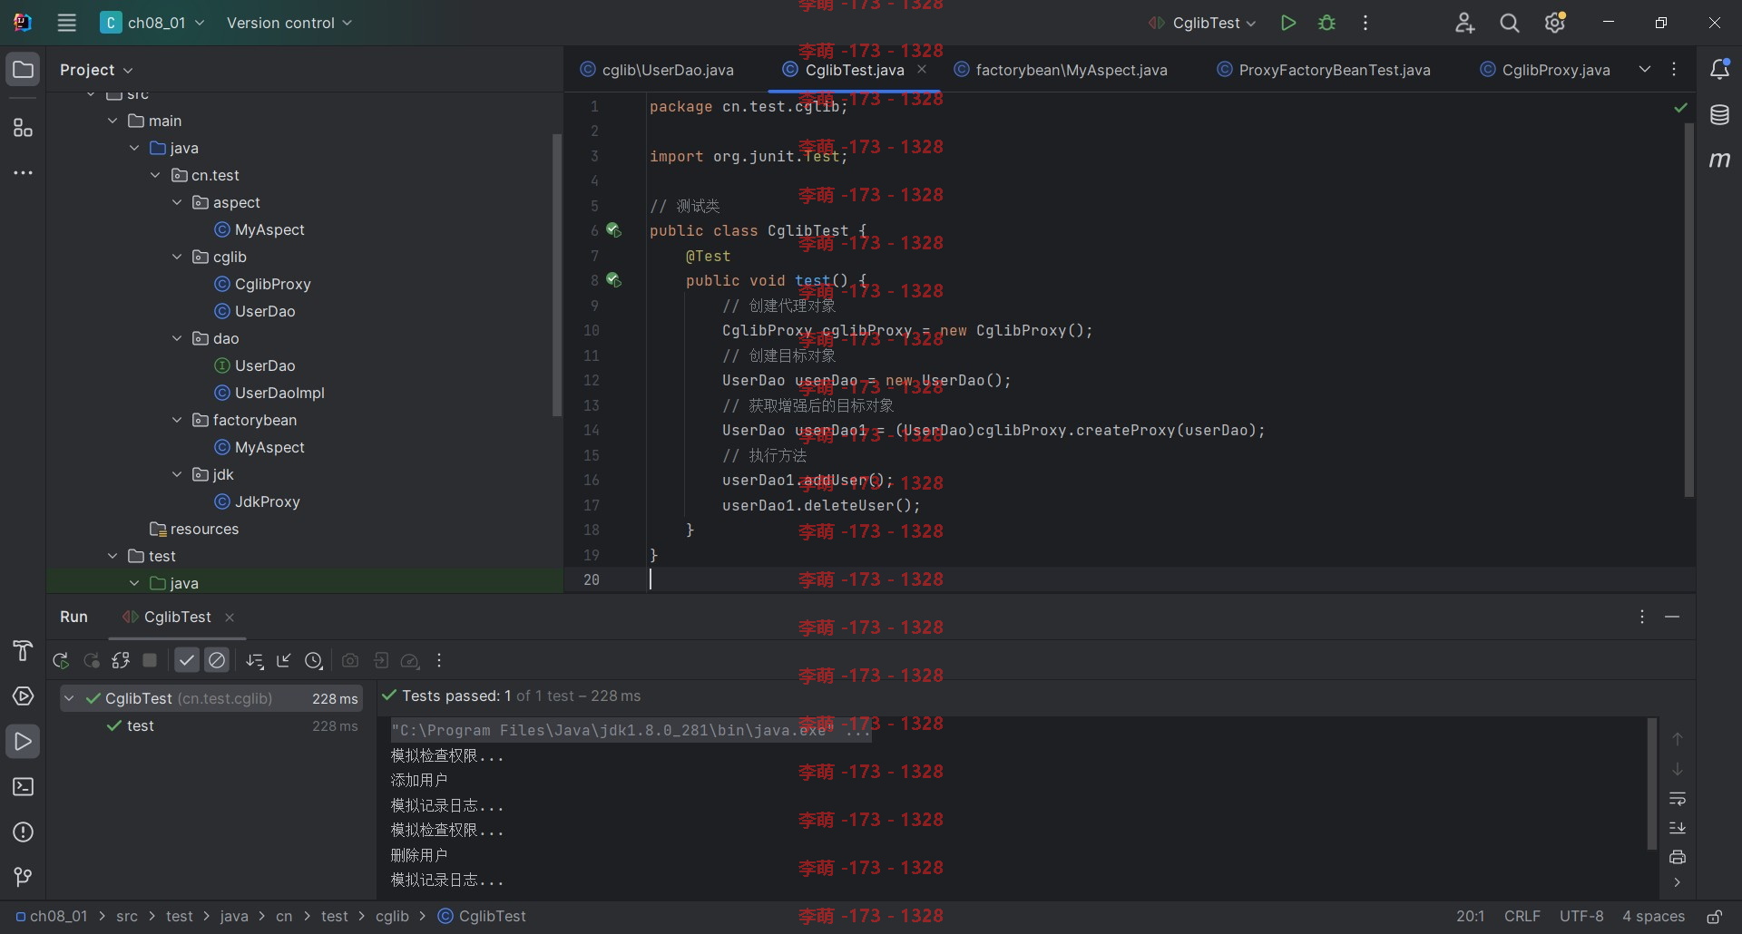The image size is (1742, 934).
Task: Open the ch08_01 project dropdown
Action: pos(152,23)
